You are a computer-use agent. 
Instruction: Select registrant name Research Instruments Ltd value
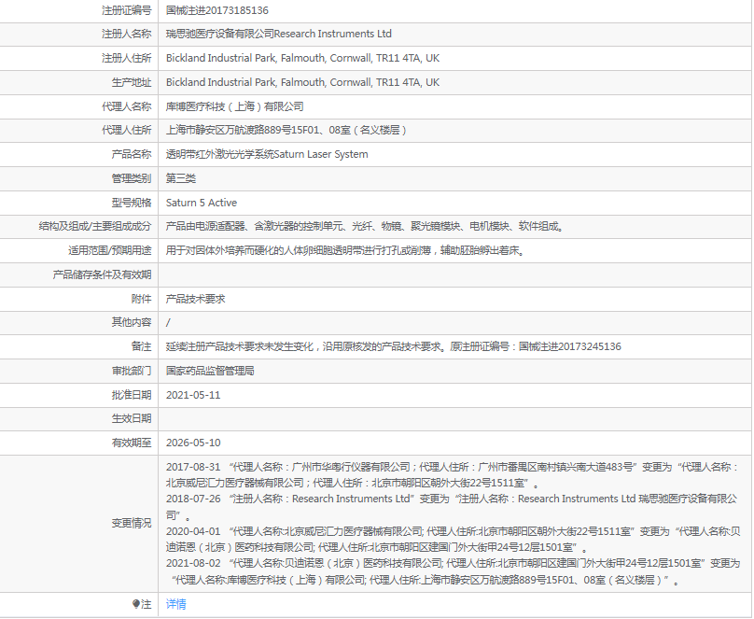click(279, 34)
